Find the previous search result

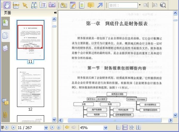pyautogui.click(x=146, y=5)
